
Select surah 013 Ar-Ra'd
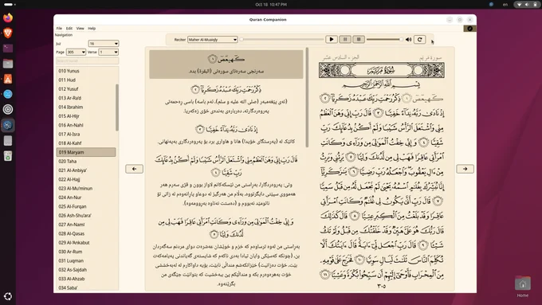pyautogui.click(x=86, y=98)
